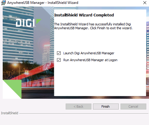This screenshot has height=125, width=149.
Task: Click the horizontal separator line near InstallShield
Action: coord(84,113)
